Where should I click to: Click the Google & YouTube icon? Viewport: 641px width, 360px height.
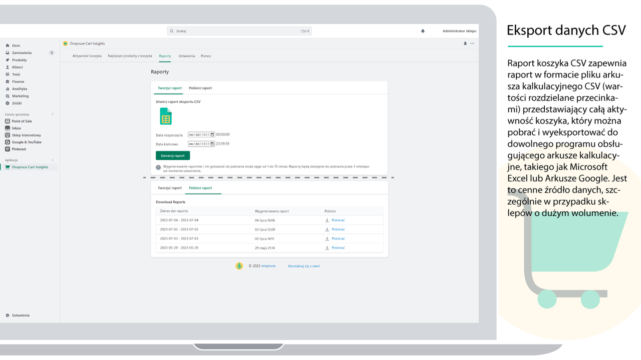[8, 142]
